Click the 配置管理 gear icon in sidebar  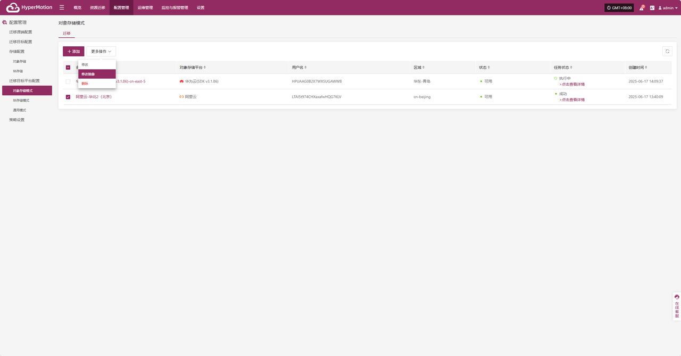pyautogui.click(x=5, y=22)
